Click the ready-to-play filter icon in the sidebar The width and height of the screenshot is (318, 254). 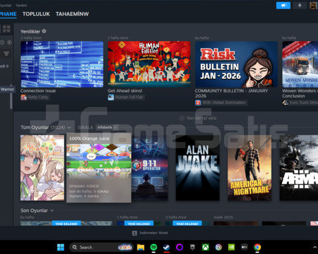pos(10,42)
